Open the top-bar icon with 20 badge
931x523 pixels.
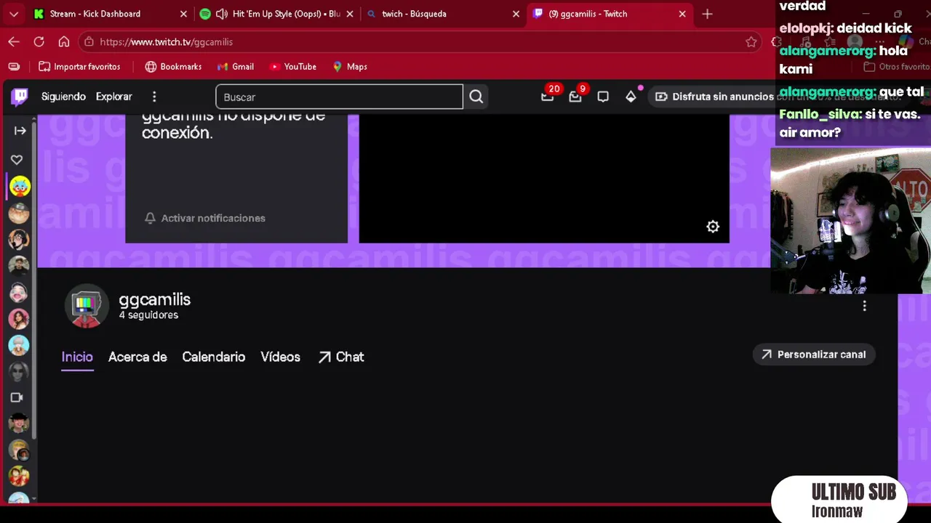click(548, 97)
